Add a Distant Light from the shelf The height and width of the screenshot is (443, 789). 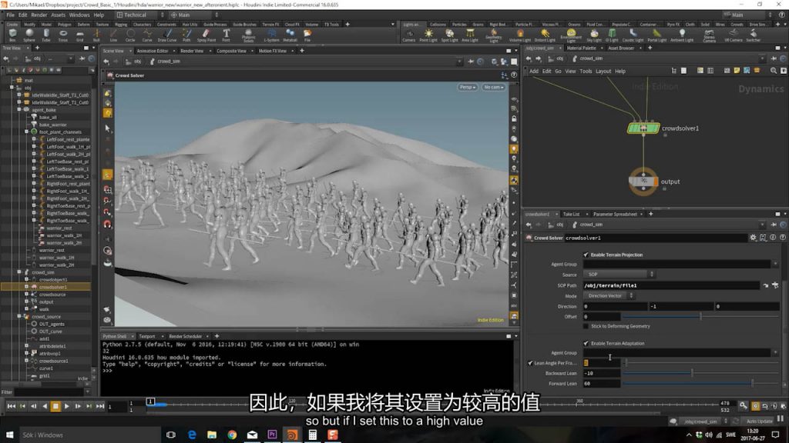[x=545, y=35]
